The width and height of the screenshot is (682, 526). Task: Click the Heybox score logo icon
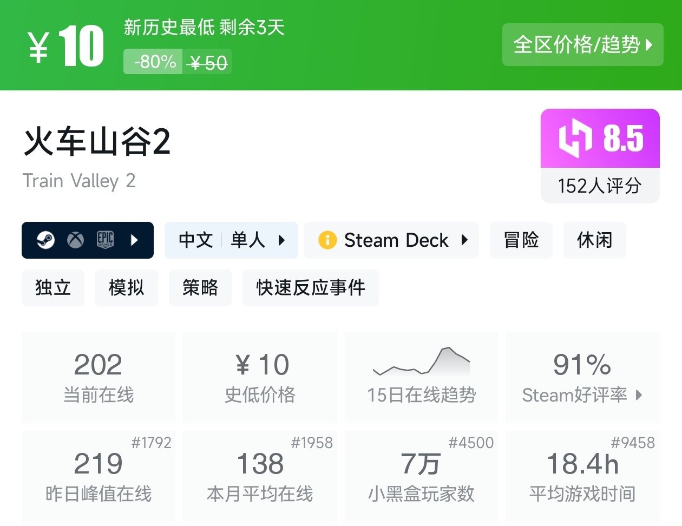[x=574, y=139]
